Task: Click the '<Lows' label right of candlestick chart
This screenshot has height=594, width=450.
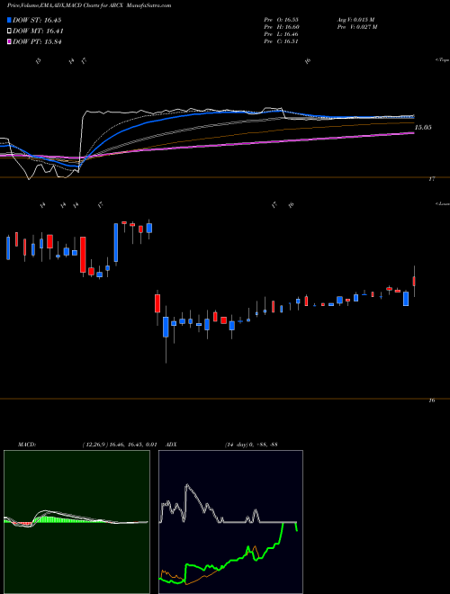Action: point(442,203)
